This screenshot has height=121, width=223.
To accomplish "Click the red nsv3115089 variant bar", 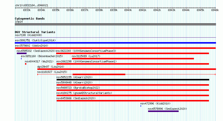I will click(x=133, y=59).
